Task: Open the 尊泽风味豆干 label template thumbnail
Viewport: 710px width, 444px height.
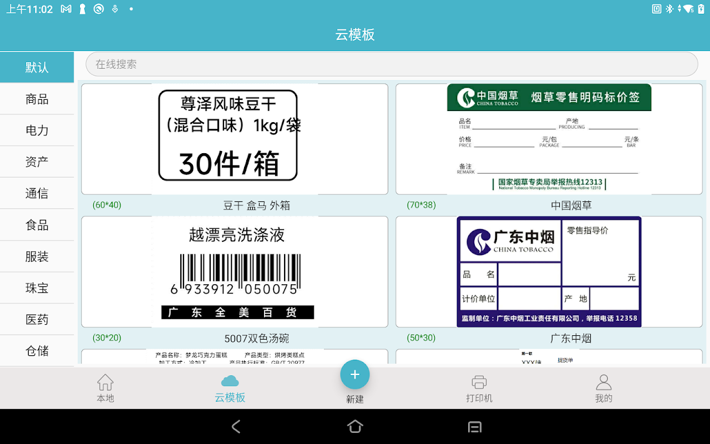Action: pyautogui.click(x=235, y=139)
